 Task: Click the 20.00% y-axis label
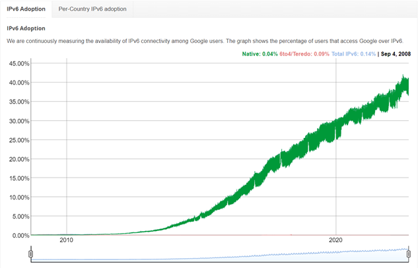pos(19,159)
